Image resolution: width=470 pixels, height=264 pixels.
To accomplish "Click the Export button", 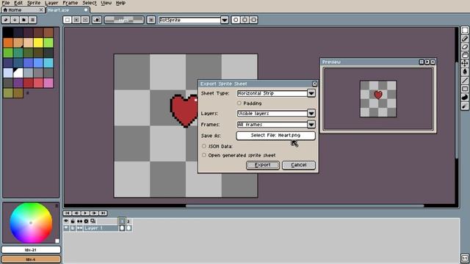I will (x=263, y=165).
